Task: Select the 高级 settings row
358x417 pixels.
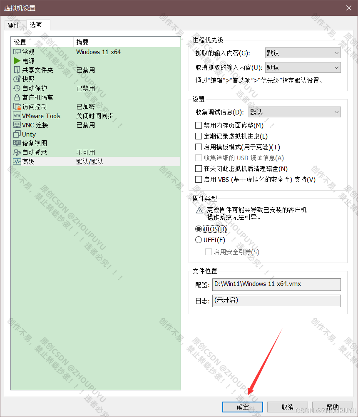Action: click(x=96, y=162)
